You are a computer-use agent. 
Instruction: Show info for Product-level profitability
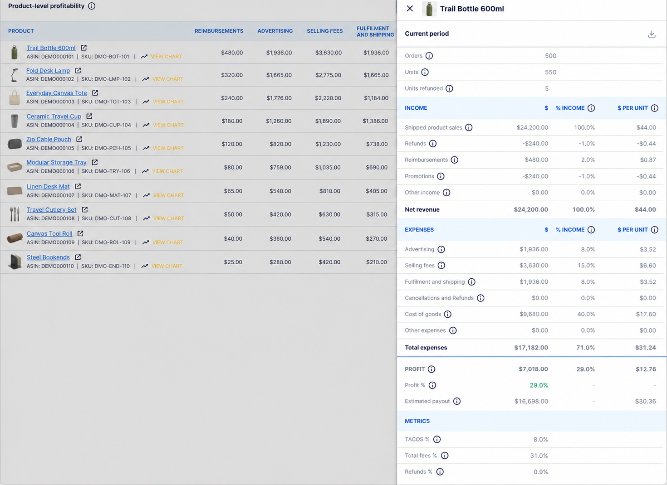[92, 6]
